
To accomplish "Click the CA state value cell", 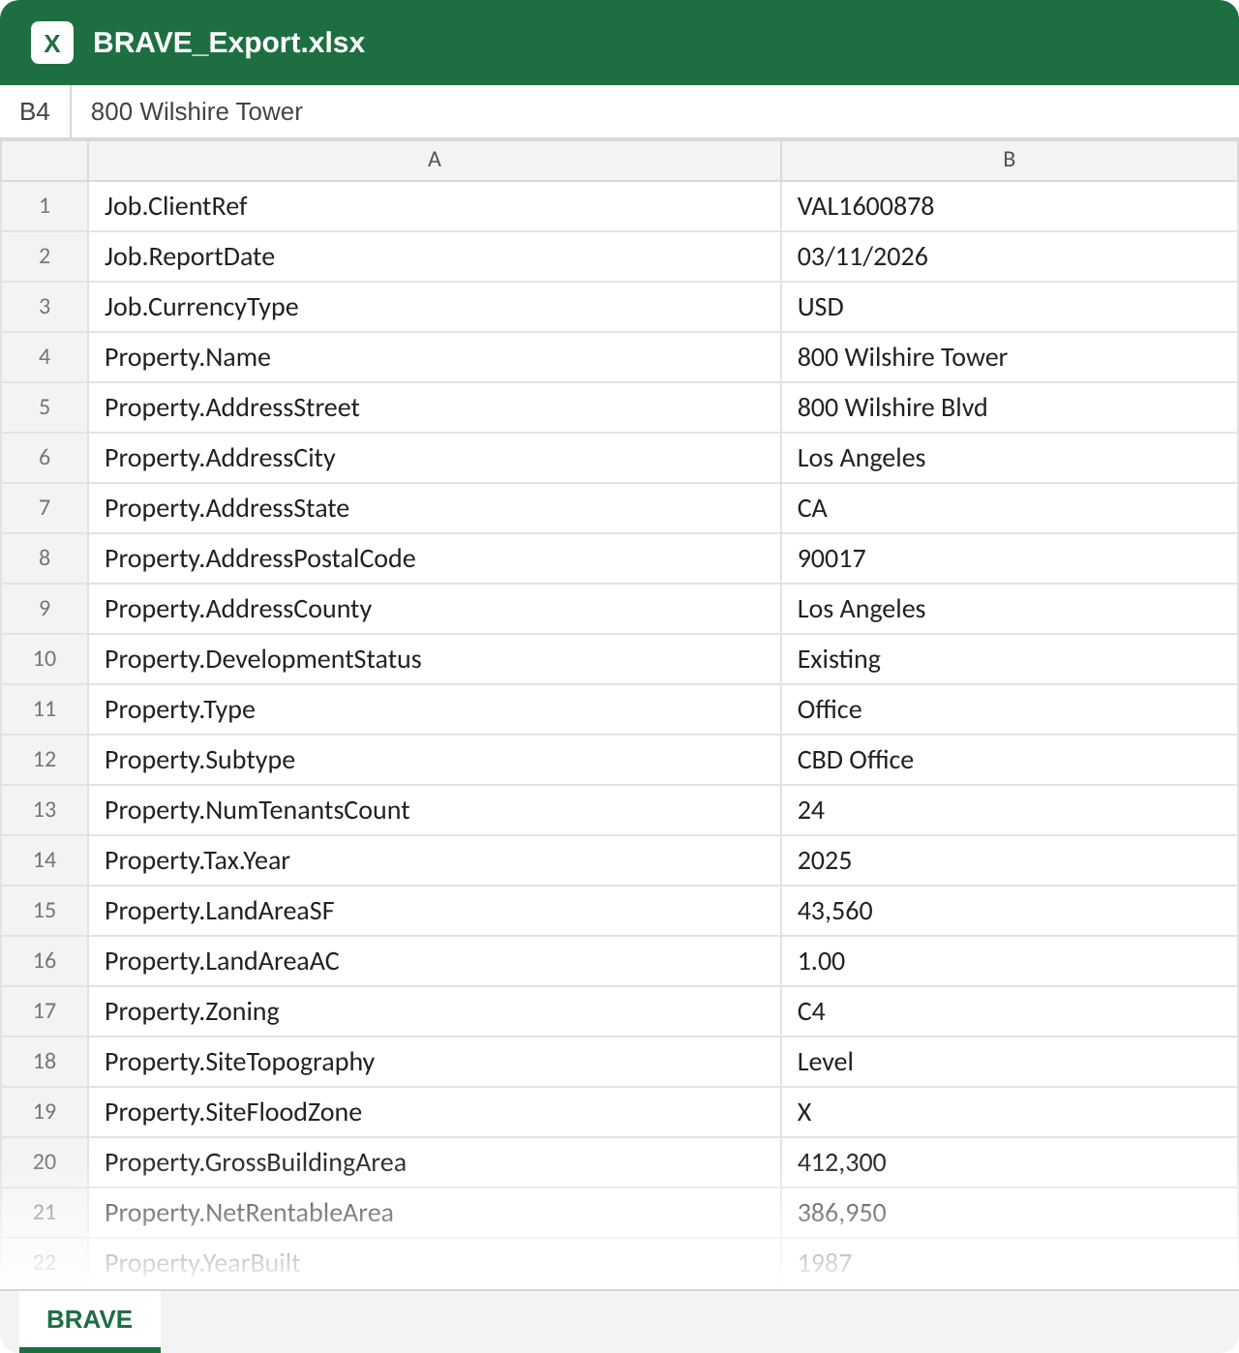I will pos(1010,508).
